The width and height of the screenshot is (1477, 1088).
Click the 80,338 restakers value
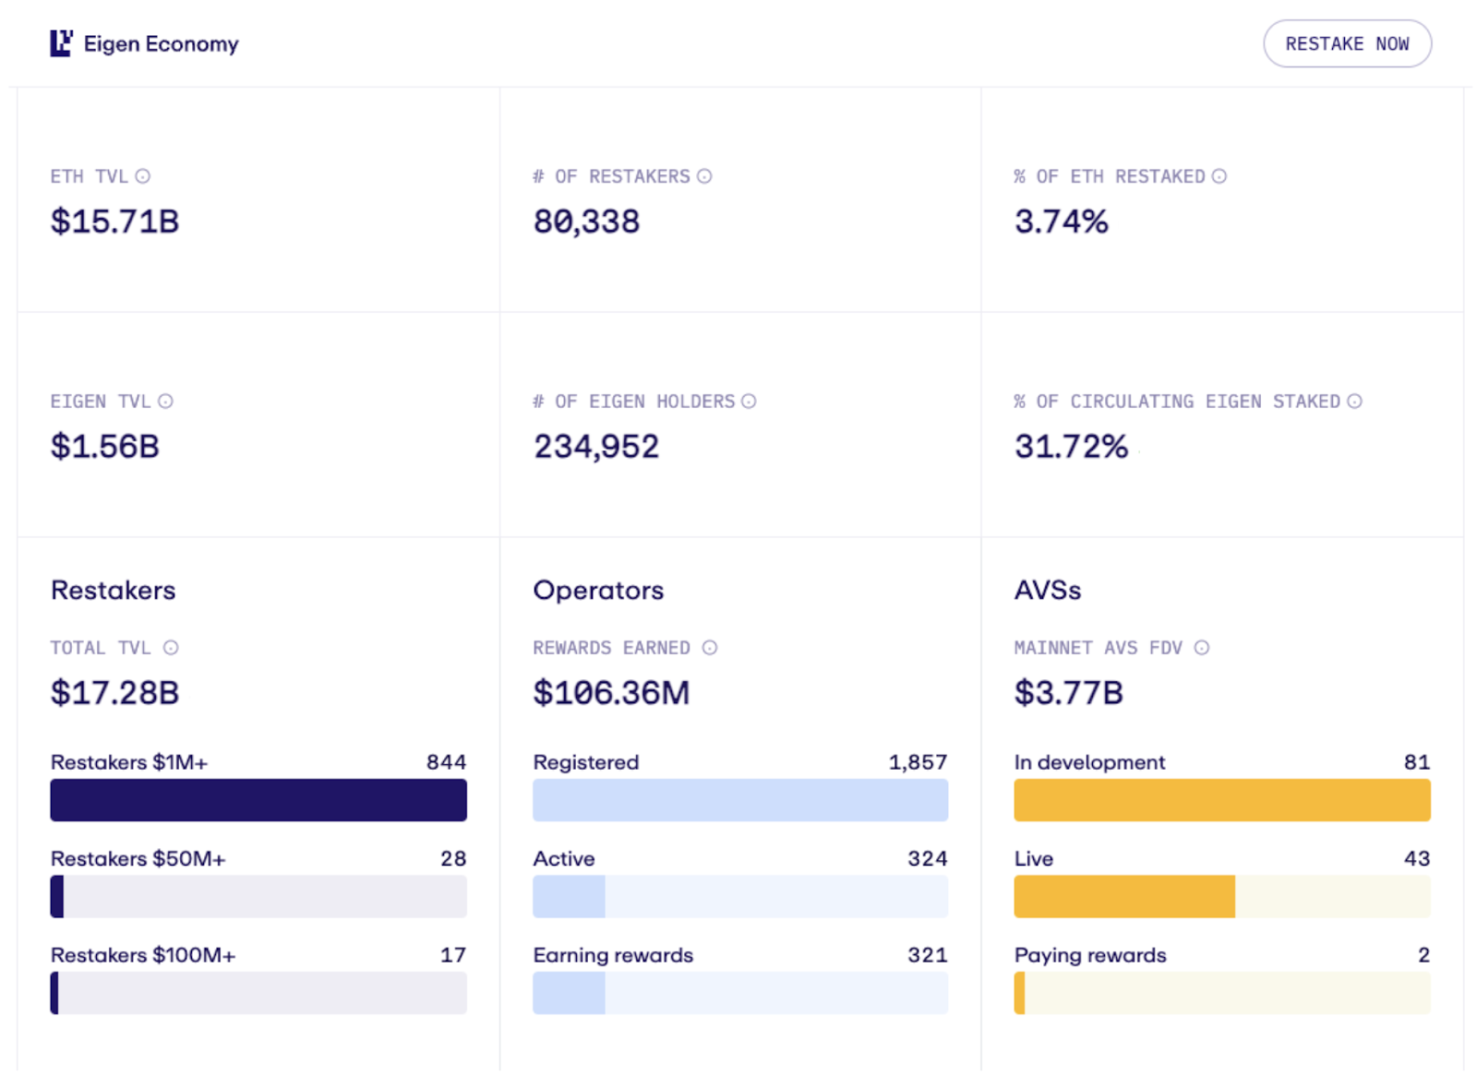click(x=587, y=221)
